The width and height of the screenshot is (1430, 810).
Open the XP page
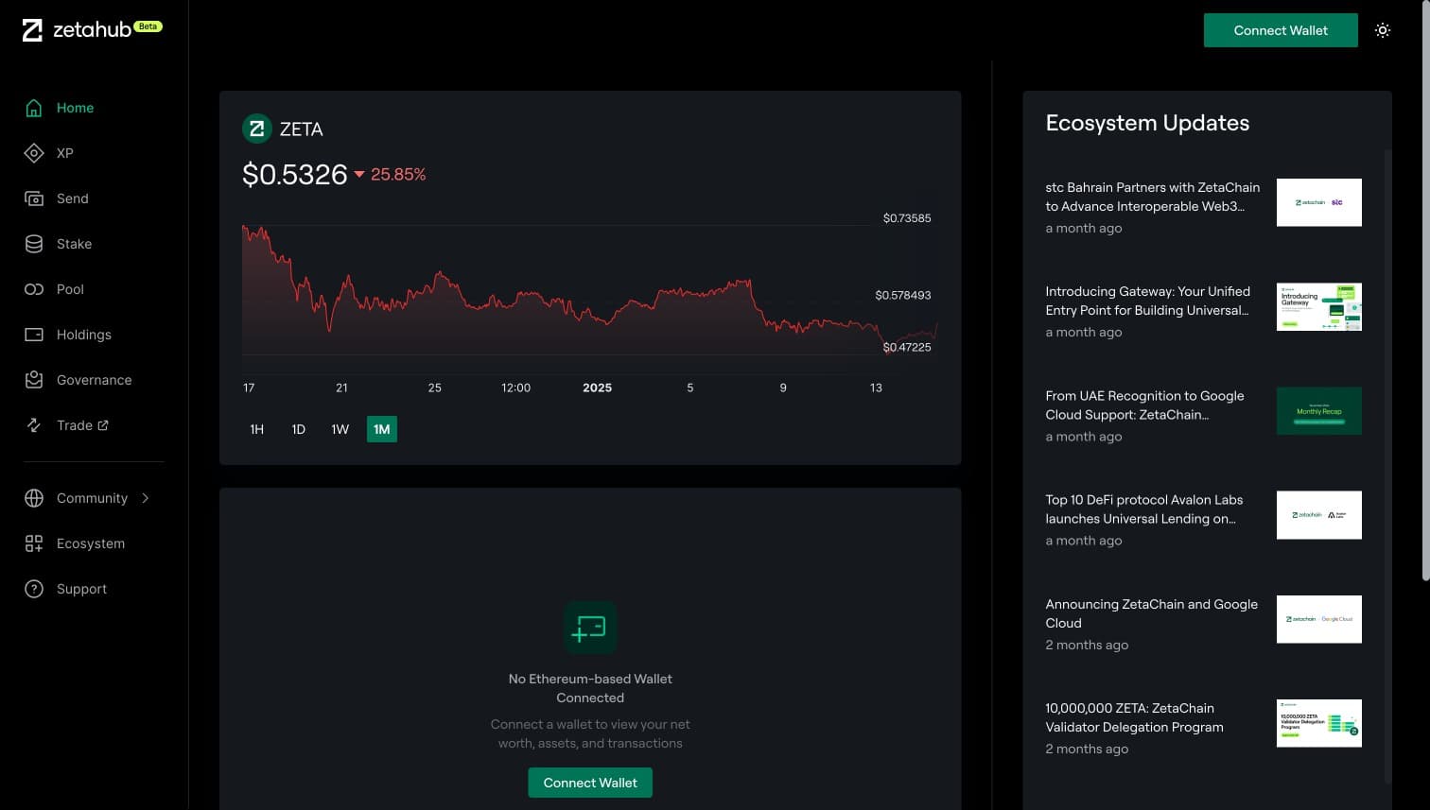pyautogui.click(x=64, y=153)
